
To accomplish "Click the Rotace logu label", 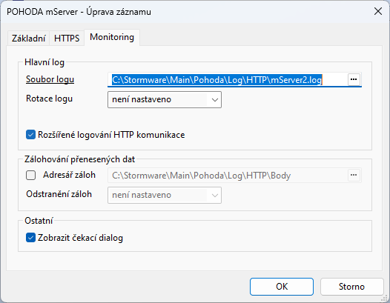I will pos(49,99).
